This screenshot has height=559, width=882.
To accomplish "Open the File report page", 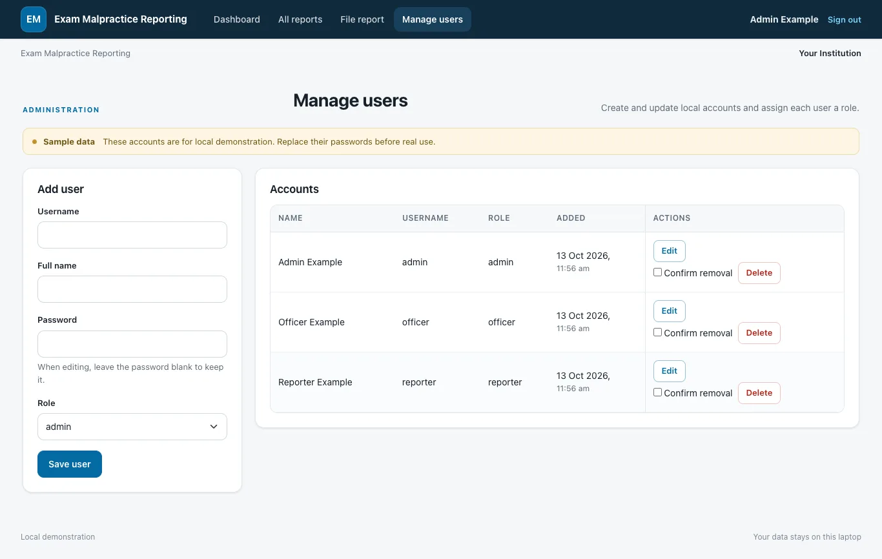I will coord(362,19).
